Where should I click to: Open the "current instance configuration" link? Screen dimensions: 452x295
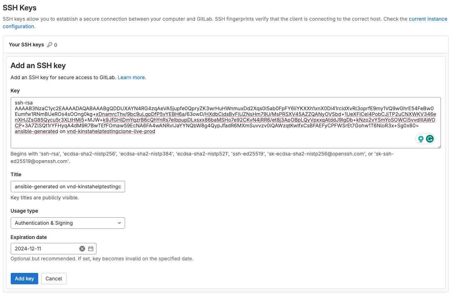tap(428, 19)
